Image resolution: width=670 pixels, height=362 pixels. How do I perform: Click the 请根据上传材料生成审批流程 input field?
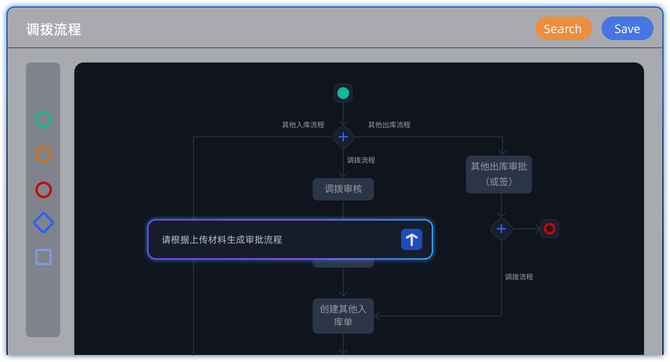(x=265, y=239)
